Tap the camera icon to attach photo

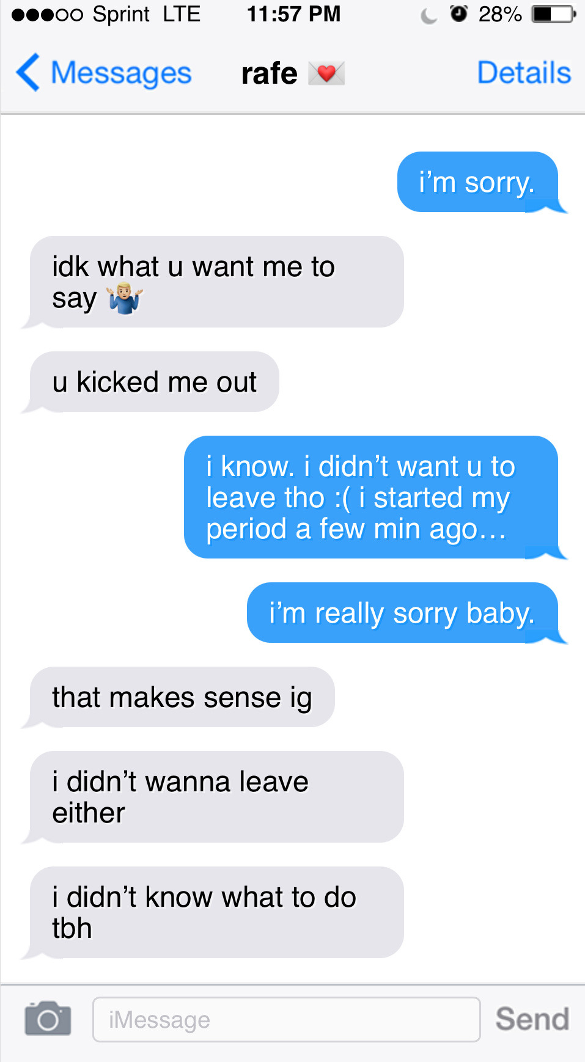tap(48, 1018)
